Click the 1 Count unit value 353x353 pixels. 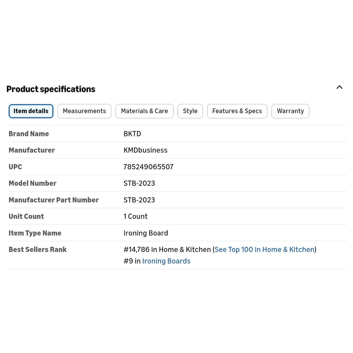tap(135, 216)
